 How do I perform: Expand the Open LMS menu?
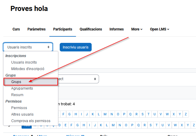click(x=159, y=29)
